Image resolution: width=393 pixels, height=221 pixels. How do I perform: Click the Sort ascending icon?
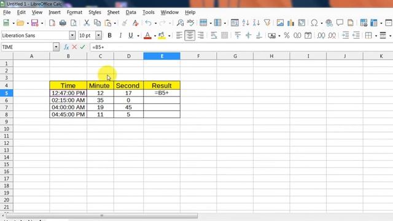coord(246,23)
